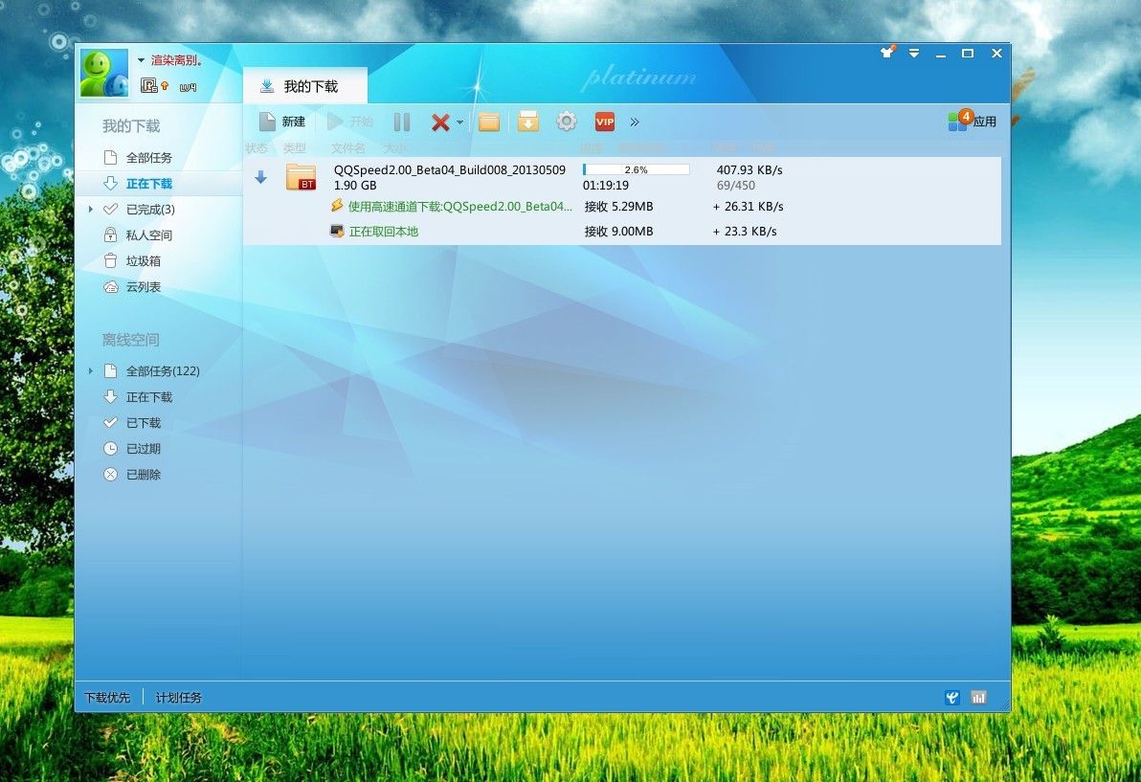Open the skin T-shirt icon in title bar

pos(887,53)
